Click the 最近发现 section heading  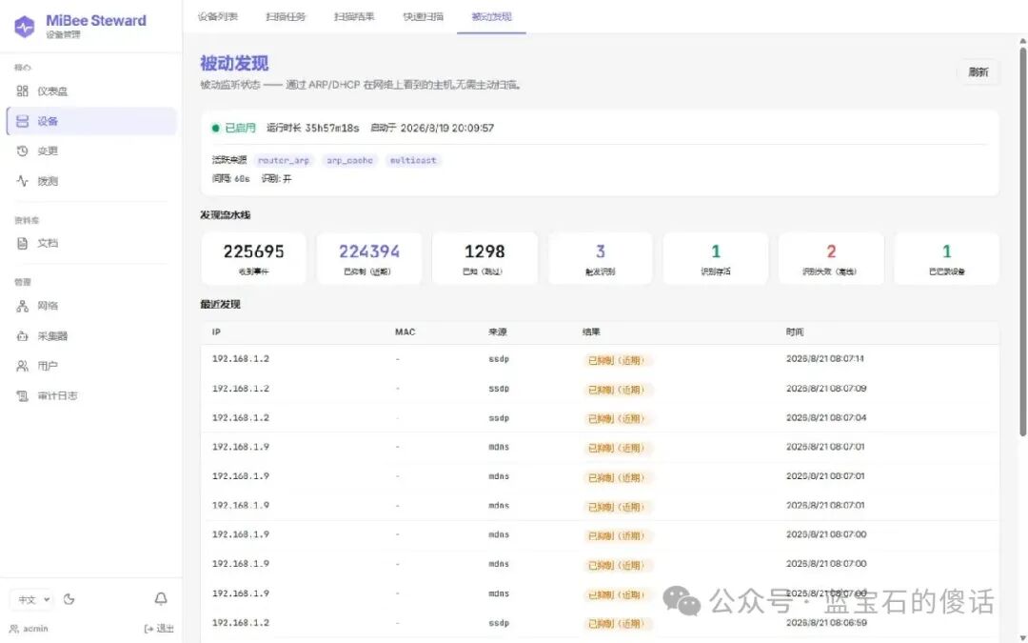220,305
